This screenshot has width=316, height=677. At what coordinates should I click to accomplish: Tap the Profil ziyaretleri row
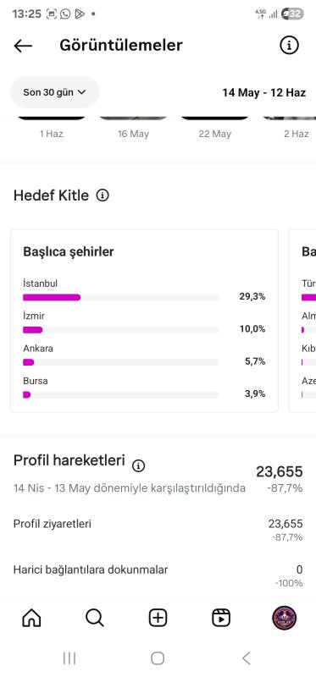click(x=158, y=531)
